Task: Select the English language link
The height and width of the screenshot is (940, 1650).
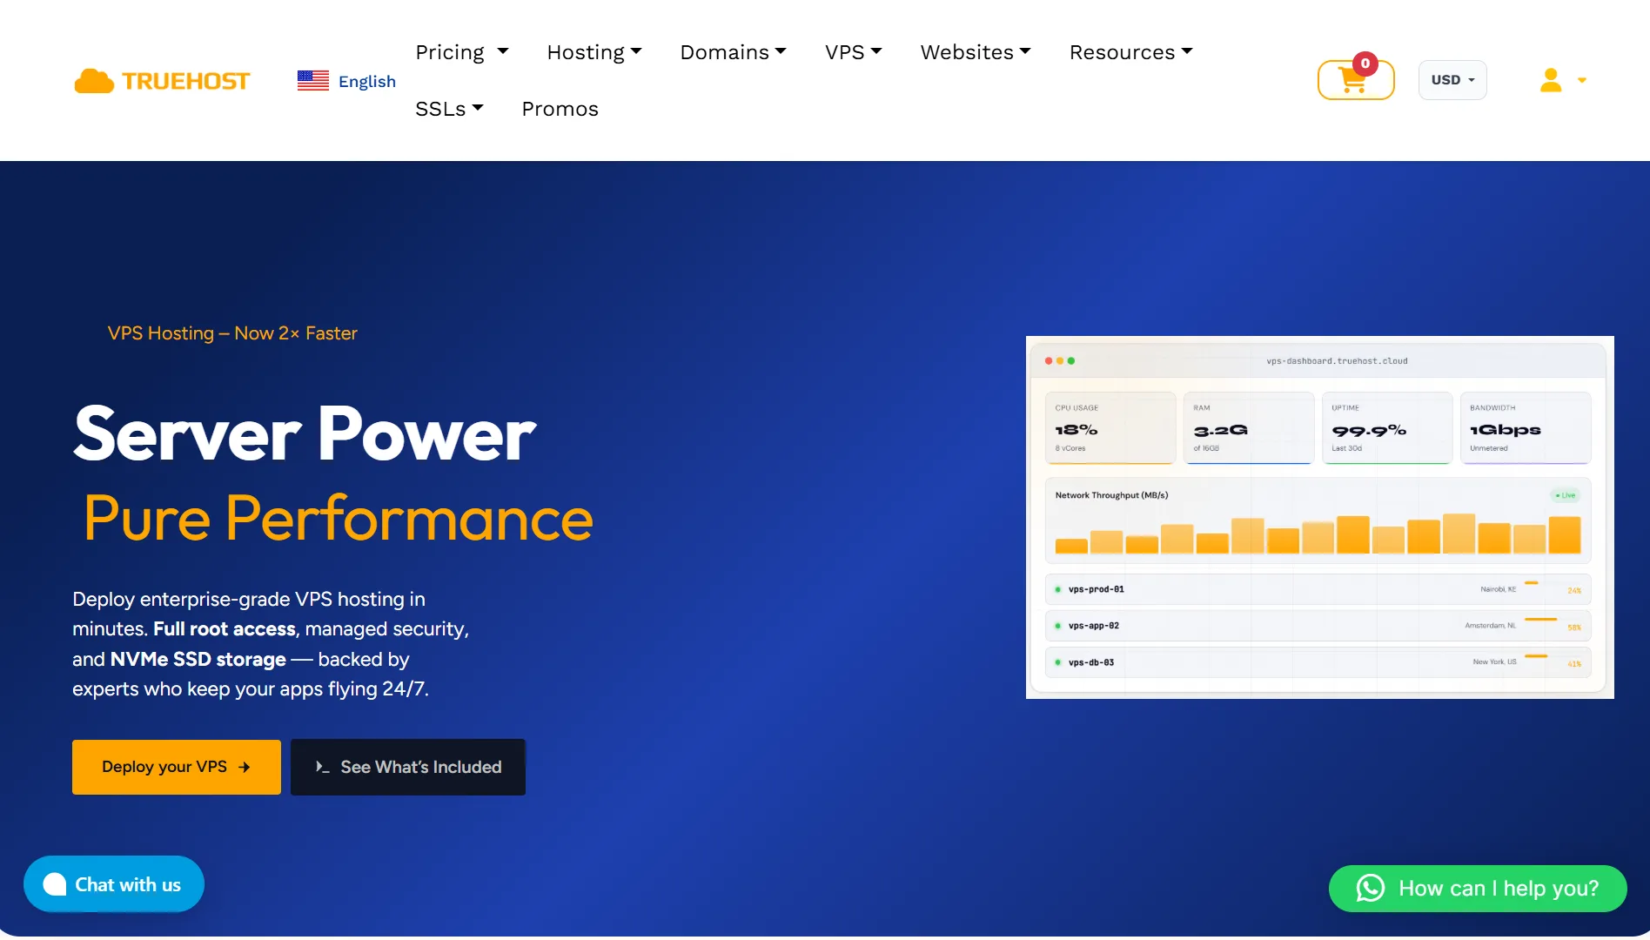Action: pos(367,81)
